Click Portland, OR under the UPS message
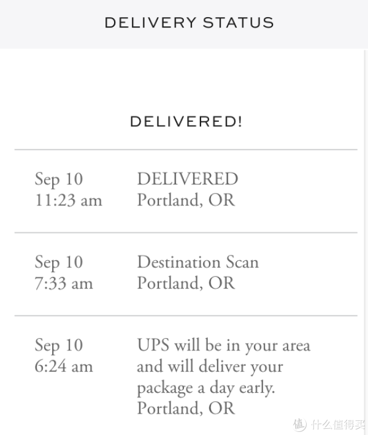 [x=185, y=408]
